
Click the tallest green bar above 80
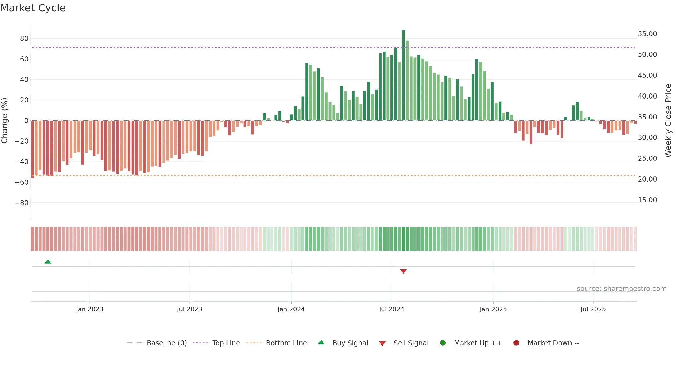403,75
